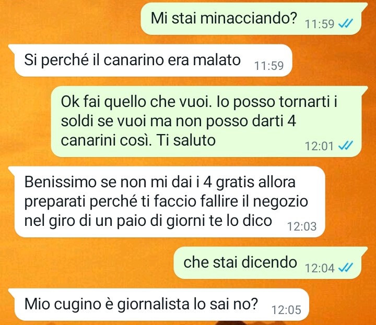Click the 12:05 timestamp on last message
Viewport: 376px width, 325px height.
(x=286, y=310)
